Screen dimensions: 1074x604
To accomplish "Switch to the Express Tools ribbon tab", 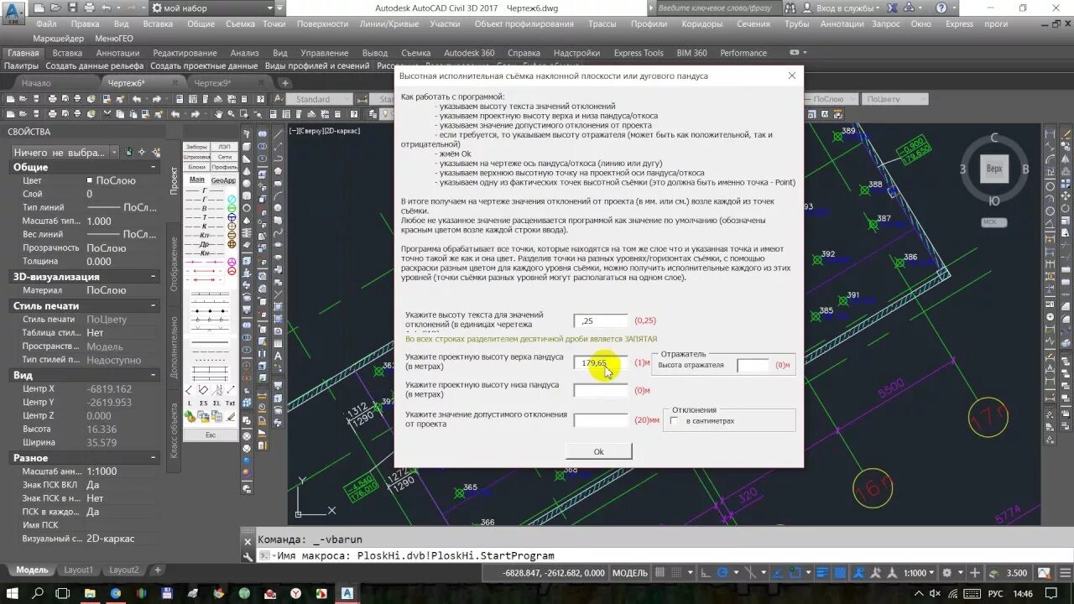I will tap(639, 53).
